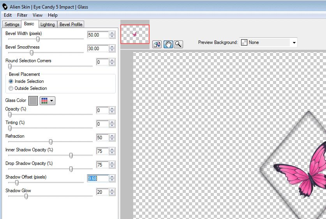Switch to the Basic tab
The image size is (326, 219).
click(x=29, y=24)
